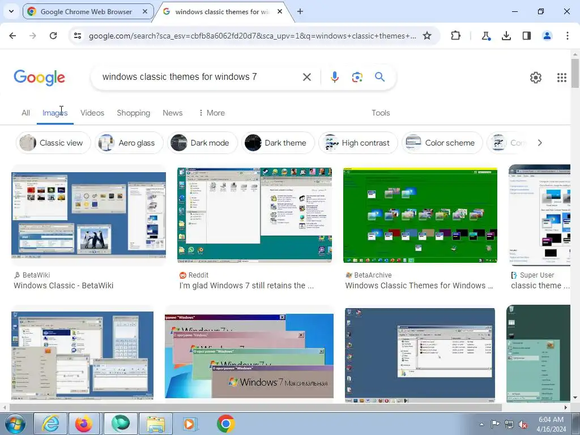Open tab search dropdown chevron
The width and height of the screenshot is (580, 435).
[11, 11]
